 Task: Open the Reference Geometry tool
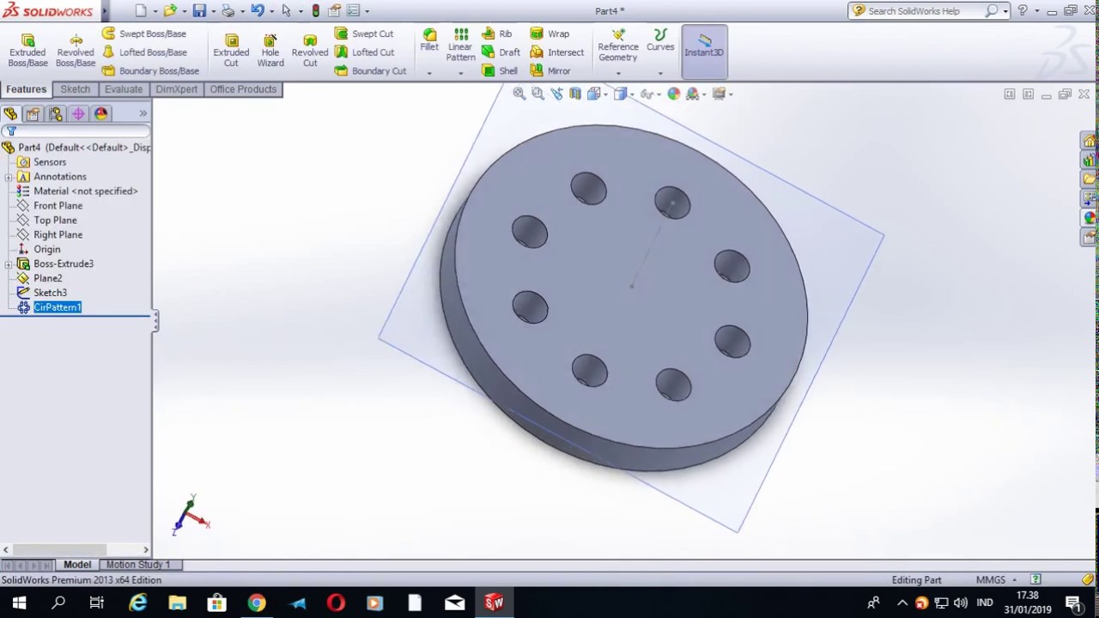618,45
